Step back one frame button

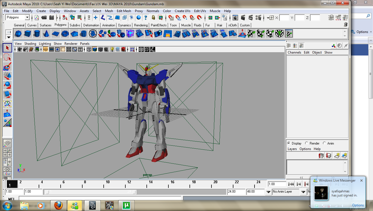pos(299,184)
